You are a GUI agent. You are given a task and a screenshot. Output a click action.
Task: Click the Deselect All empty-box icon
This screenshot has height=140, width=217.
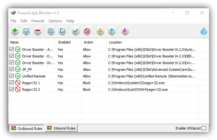(x=62, y=31)
